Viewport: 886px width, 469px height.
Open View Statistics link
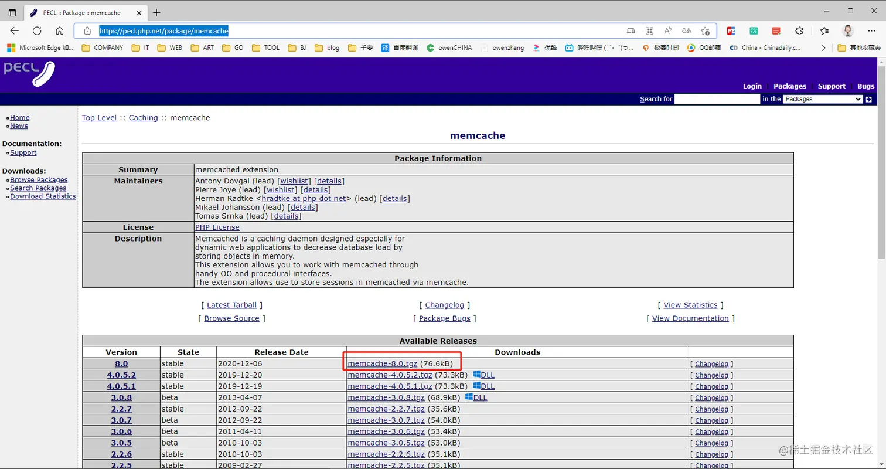690,305
